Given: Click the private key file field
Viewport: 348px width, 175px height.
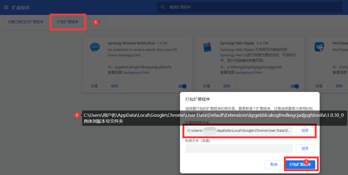Looking at the screenshot, I should (239, 149).
